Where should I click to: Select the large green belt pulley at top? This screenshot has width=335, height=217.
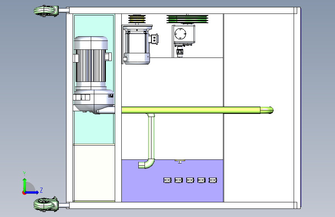click(187, 19)
